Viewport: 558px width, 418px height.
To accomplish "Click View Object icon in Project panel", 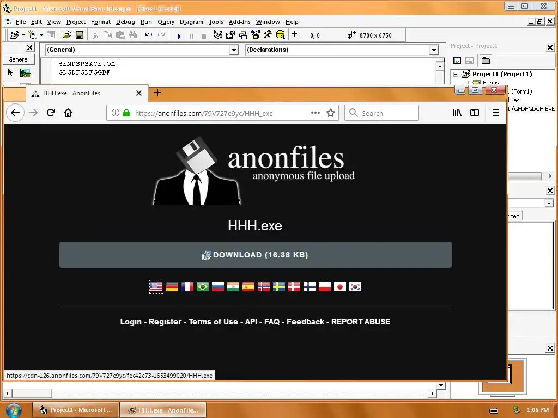I will tap(469, 60).
